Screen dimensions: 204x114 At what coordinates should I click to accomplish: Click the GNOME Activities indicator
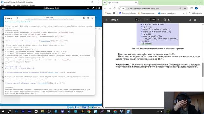[4, 8]
